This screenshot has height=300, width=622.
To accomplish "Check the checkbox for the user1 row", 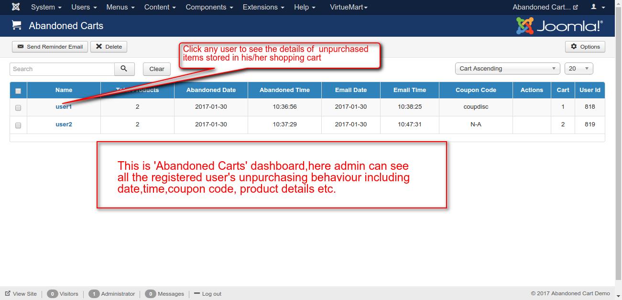I will coord(18,108).
